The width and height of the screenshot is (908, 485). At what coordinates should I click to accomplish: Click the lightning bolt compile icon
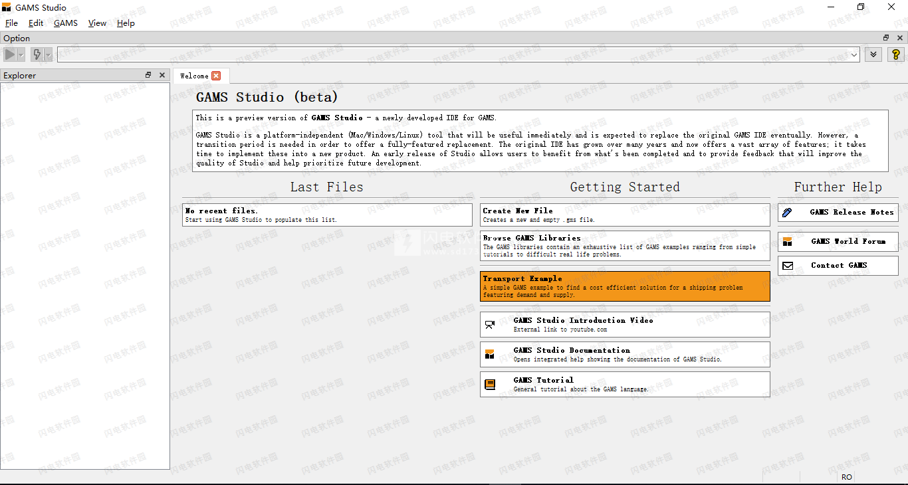[37, 54]
